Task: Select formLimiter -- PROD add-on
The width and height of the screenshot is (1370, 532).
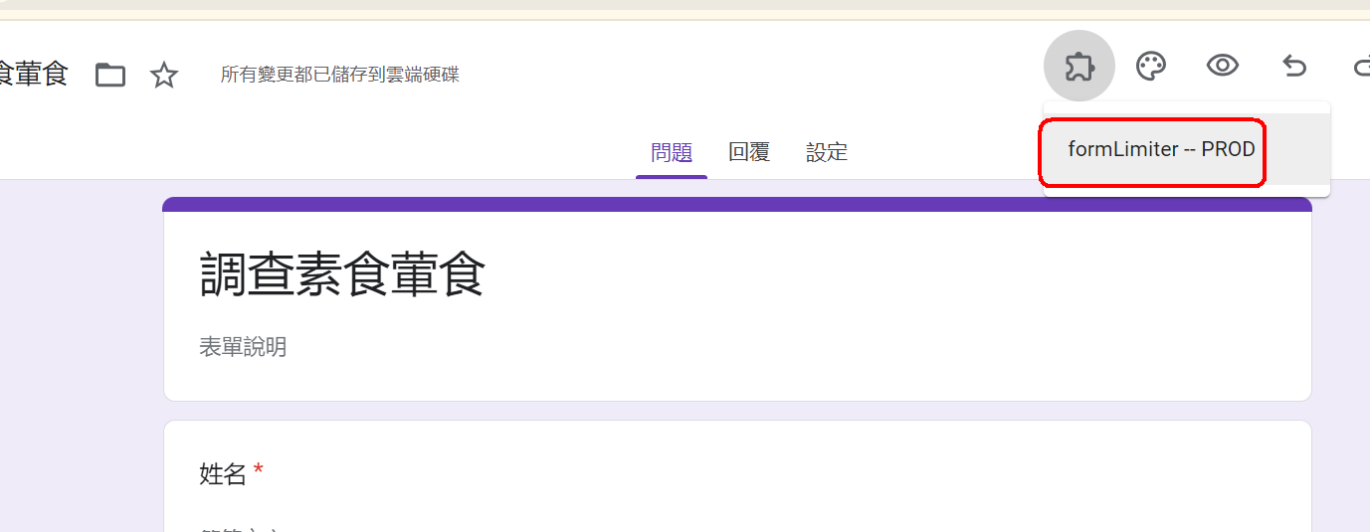Action: coord(1161,149)
